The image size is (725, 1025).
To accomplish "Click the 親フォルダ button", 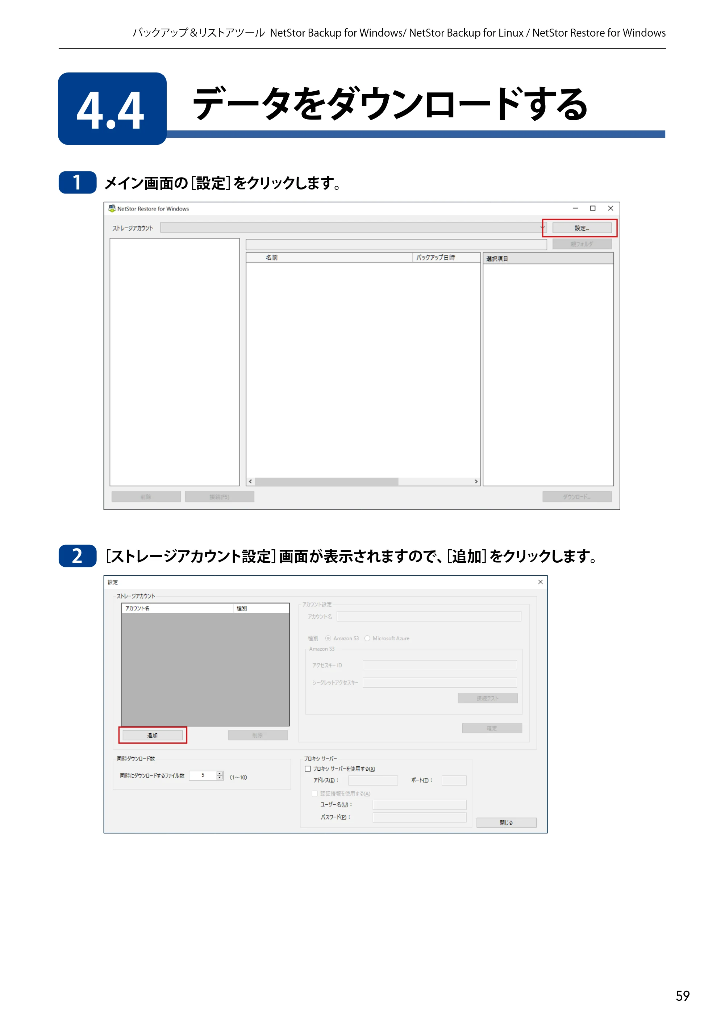I will point(582,244).
